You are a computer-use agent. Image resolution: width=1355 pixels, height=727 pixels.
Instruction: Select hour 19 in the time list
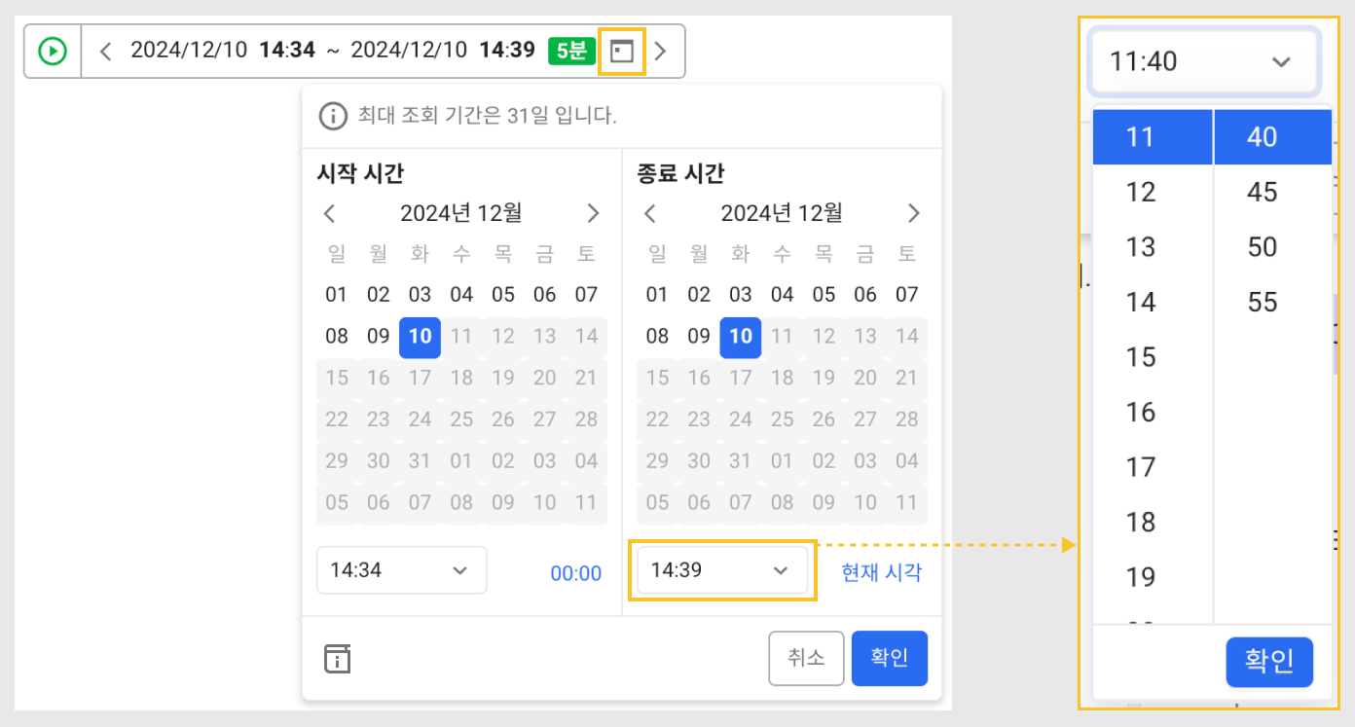click(x=1153, y=578)
